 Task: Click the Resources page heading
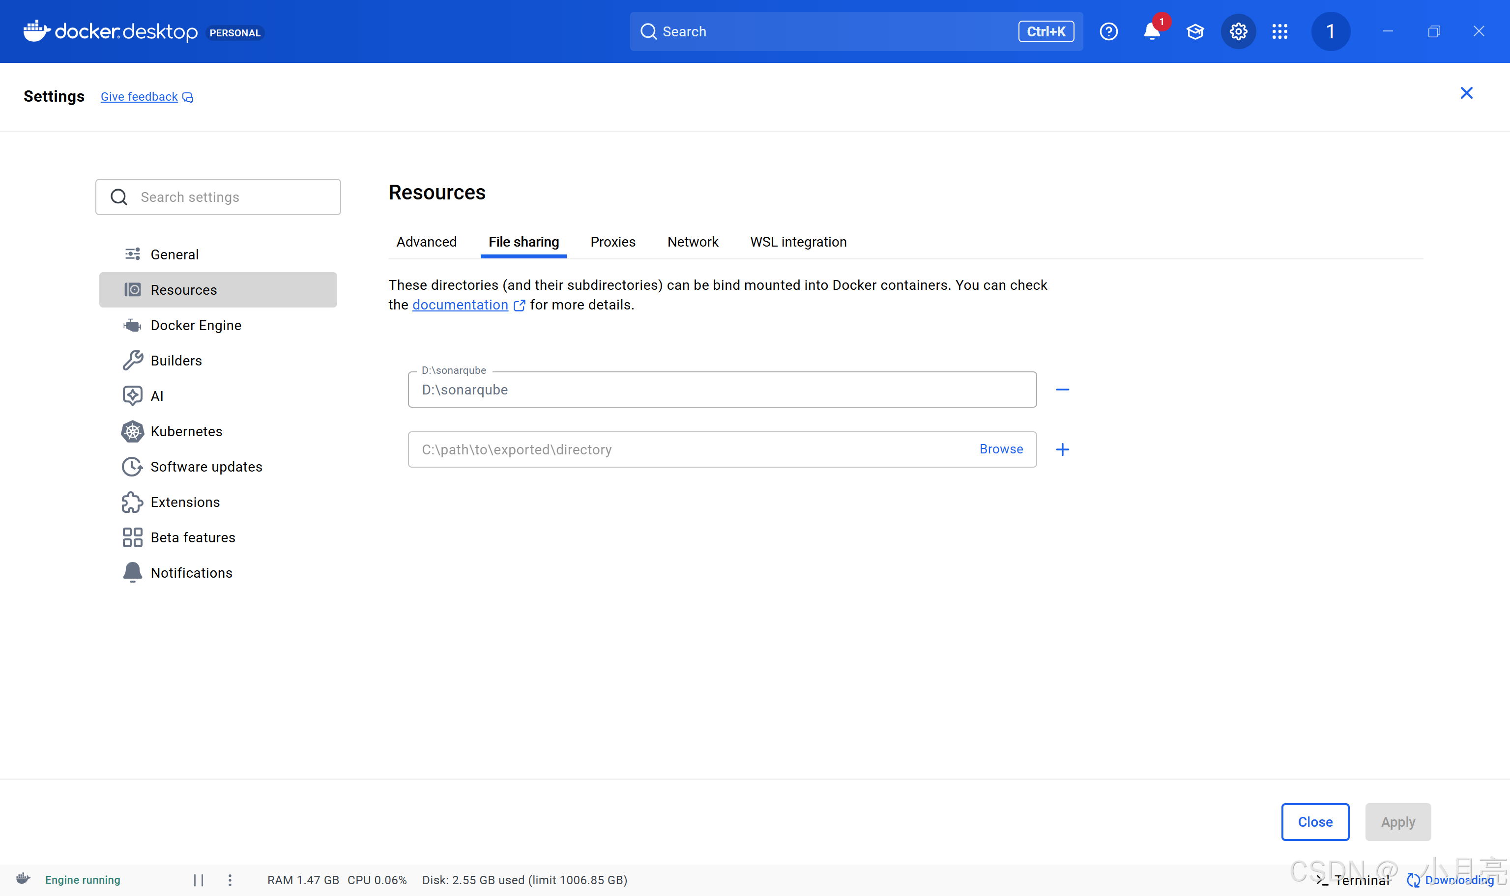pos(437,193)
